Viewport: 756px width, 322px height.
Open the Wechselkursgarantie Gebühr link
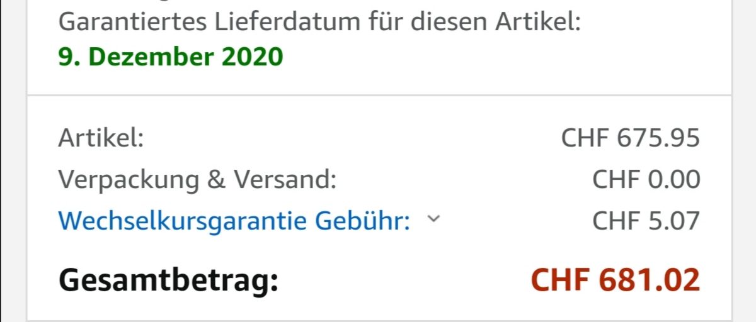234,221
